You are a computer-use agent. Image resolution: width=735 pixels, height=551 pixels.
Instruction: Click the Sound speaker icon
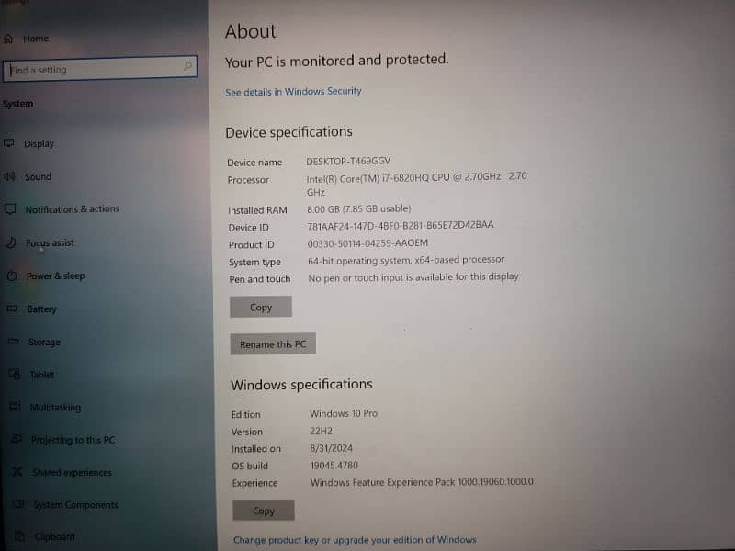click(x=10, y=176)
